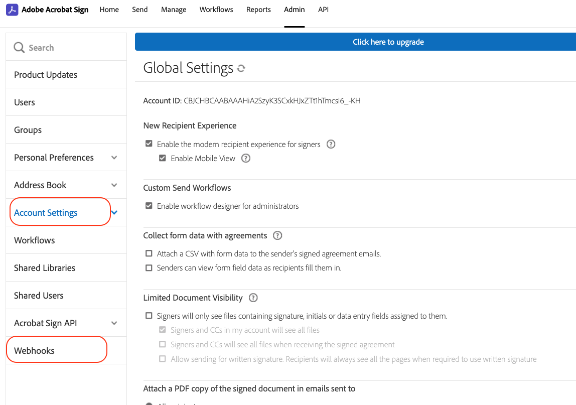Click the Custom Send Workflows heading
Viewport: 576px width, 405px height.
click(187, 188)
